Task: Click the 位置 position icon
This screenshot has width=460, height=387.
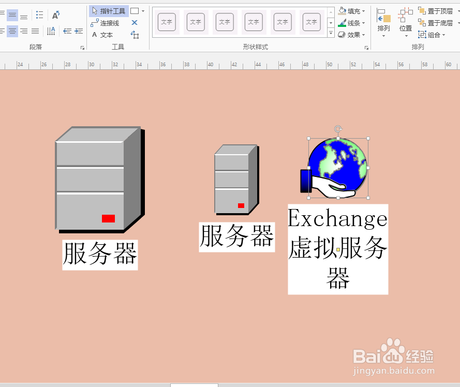Action: 406,15
